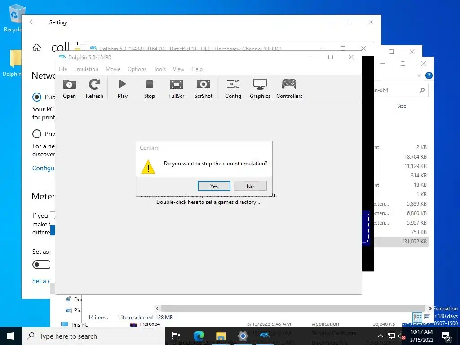Screen dimensions: 460x345
Task: Select This PC in the navigation pane
Action: point(75,324)
